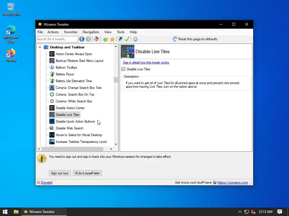Open the Favorites menu
Screen dimensions: 289x216
(71, 32)
